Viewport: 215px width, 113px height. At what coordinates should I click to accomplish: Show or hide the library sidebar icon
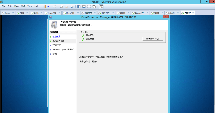(x=79, y=6)
